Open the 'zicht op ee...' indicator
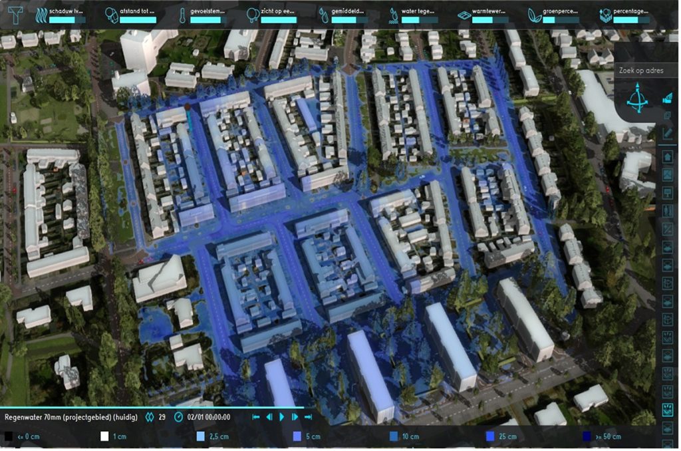The height and width of the screenshot is (451, 681). (x=271, y=15)
